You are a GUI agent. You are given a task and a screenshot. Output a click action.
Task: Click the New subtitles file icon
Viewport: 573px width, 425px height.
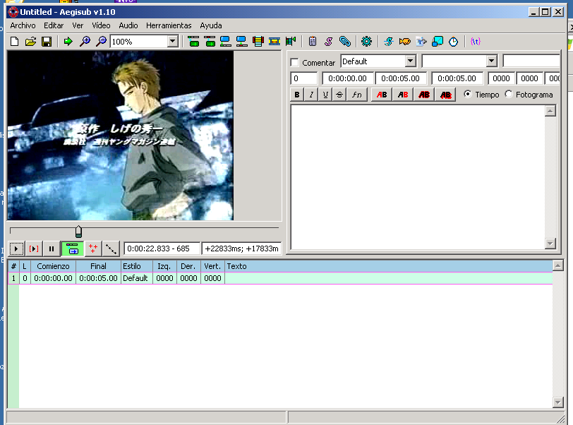click(x=15, y=42)
